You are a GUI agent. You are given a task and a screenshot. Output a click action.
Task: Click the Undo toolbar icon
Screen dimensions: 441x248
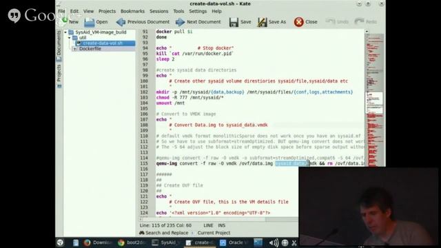click(x=330, y=21)
